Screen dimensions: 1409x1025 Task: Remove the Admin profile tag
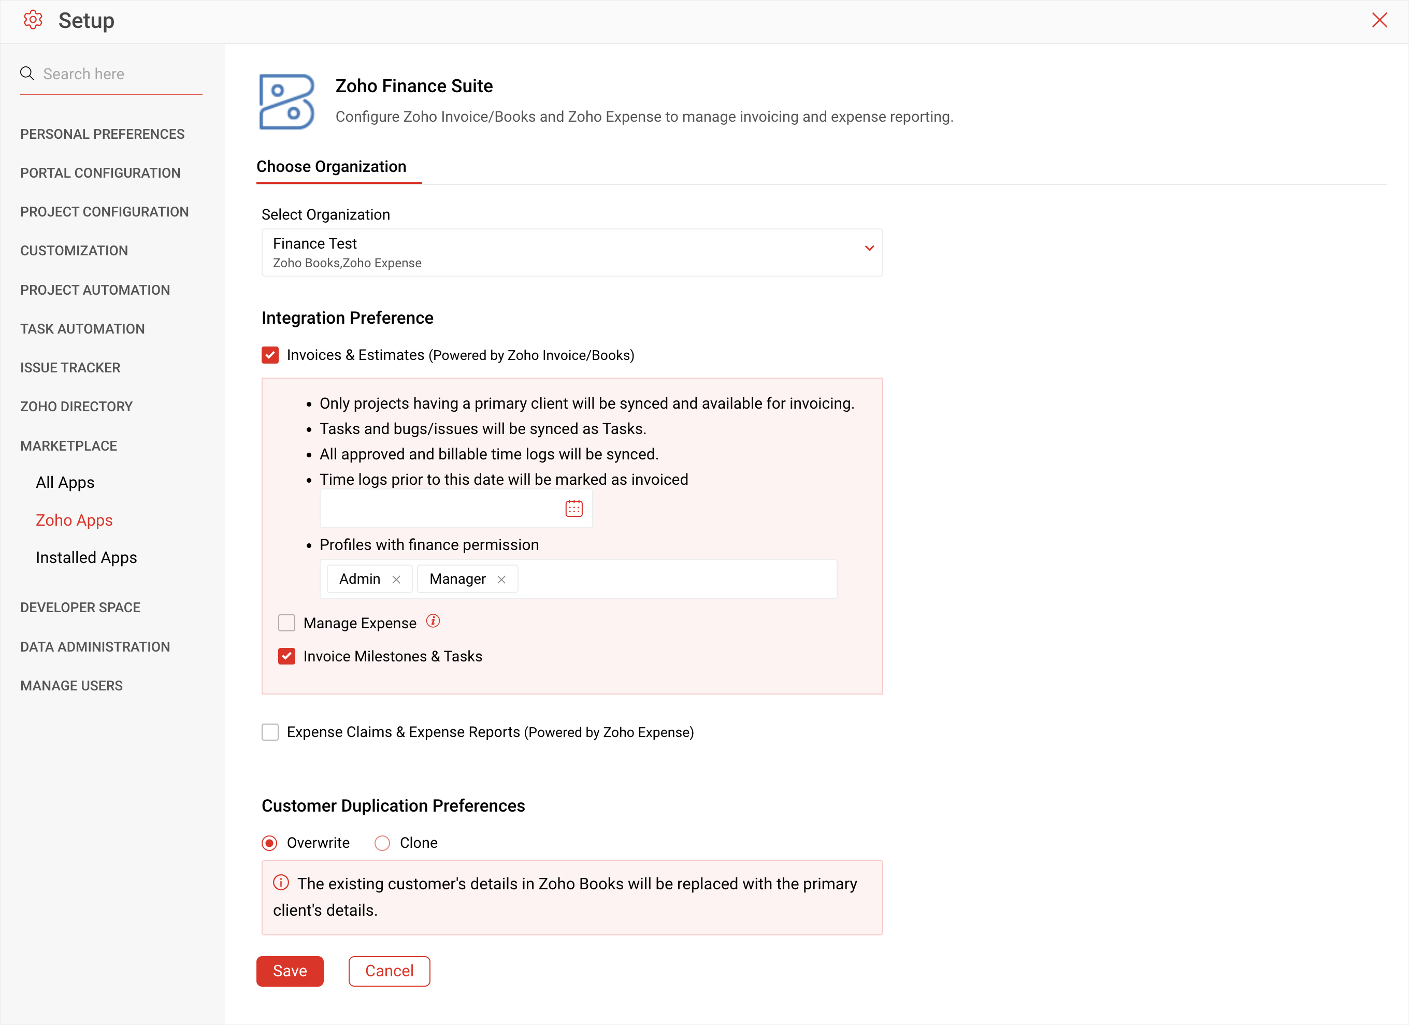396,580
